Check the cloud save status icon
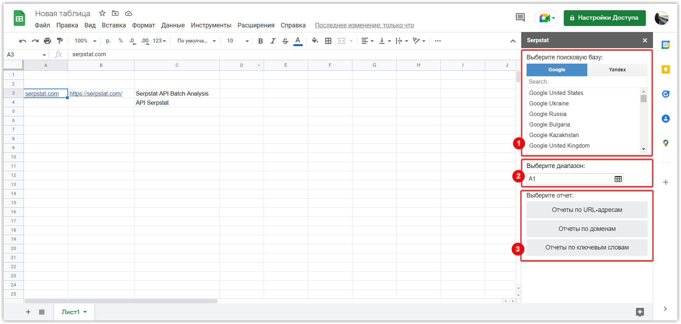 click(128, 13)
